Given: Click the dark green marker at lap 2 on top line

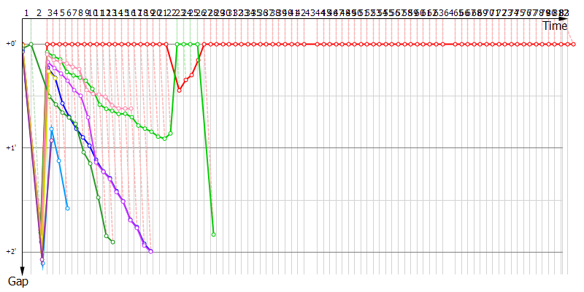Looking at the screenshot, I should pyautogui.click(x=31, y=45).
